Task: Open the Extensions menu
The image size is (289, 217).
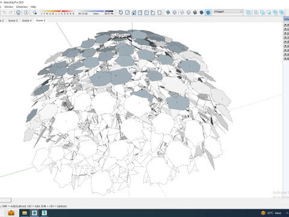Action: [x=22, y=7]
